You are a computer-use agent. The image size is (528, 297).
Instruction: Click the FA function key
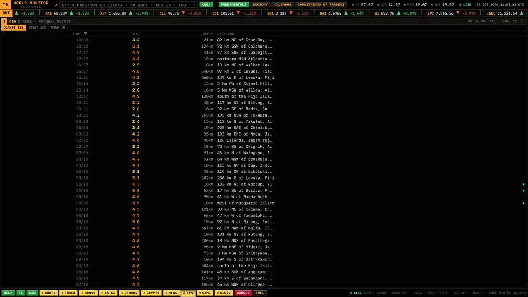(x=21, y=293)
